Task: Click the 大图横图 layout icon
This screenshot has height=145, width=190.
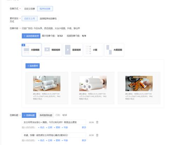Action: 26,50
